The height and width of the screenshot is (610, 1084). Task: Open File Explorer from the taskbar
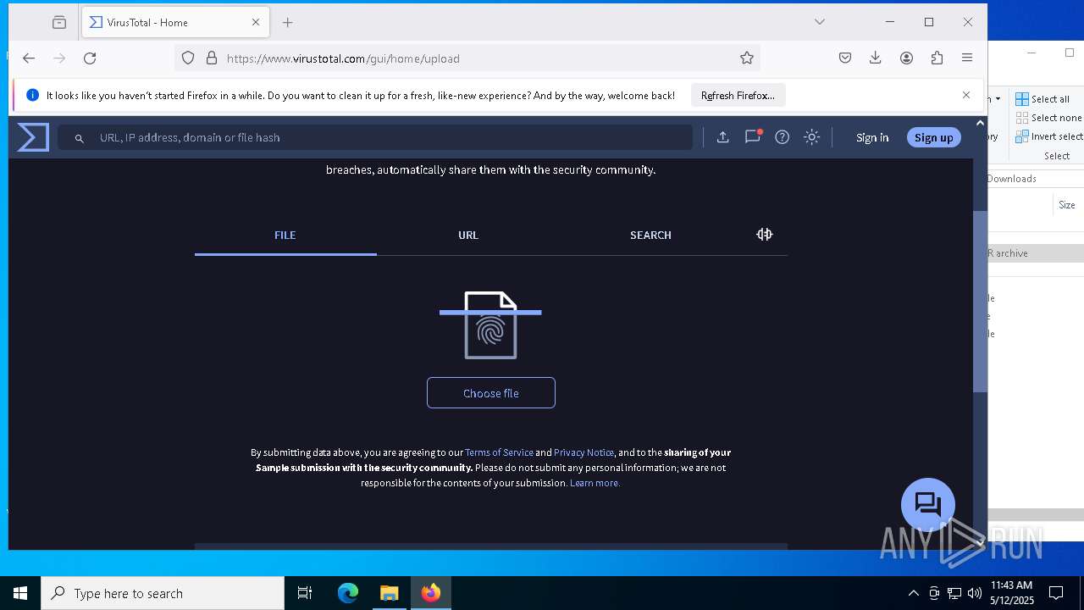point(389,593)
